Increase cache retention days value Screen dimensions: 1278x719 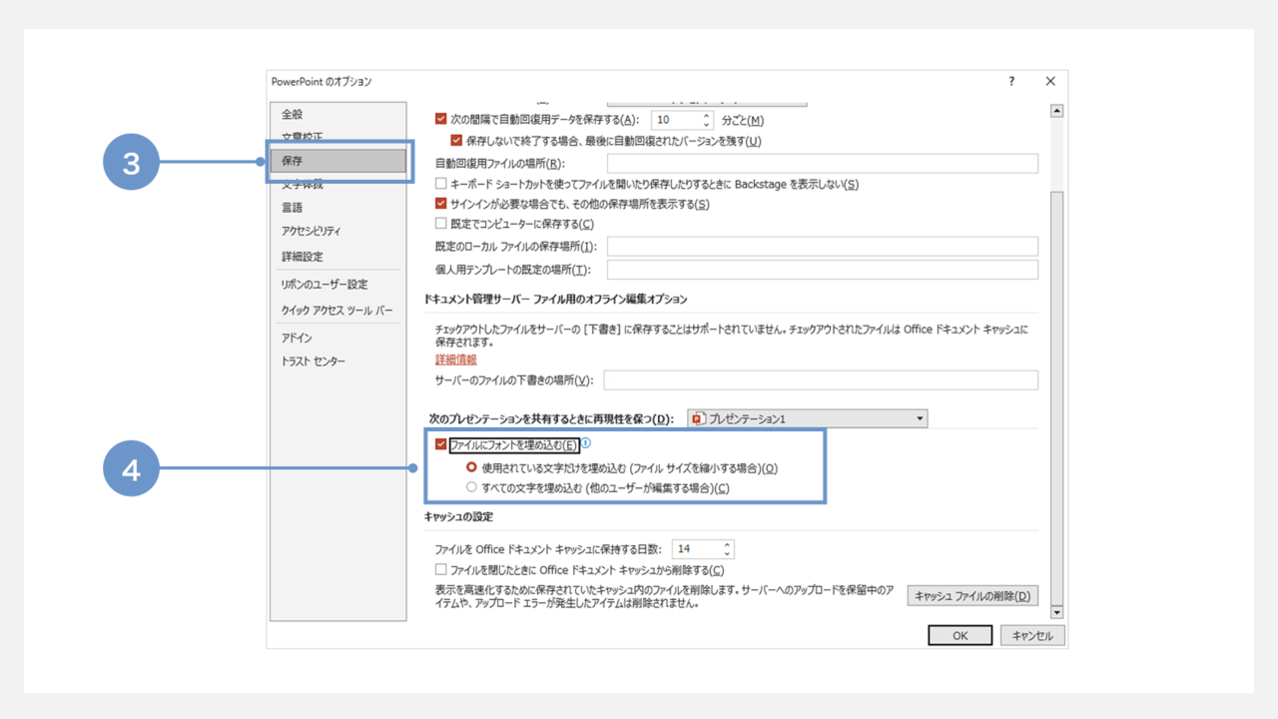point(727,544)
